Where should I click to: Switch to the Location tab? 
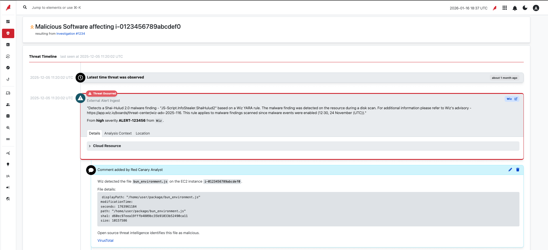coord(143,133)
